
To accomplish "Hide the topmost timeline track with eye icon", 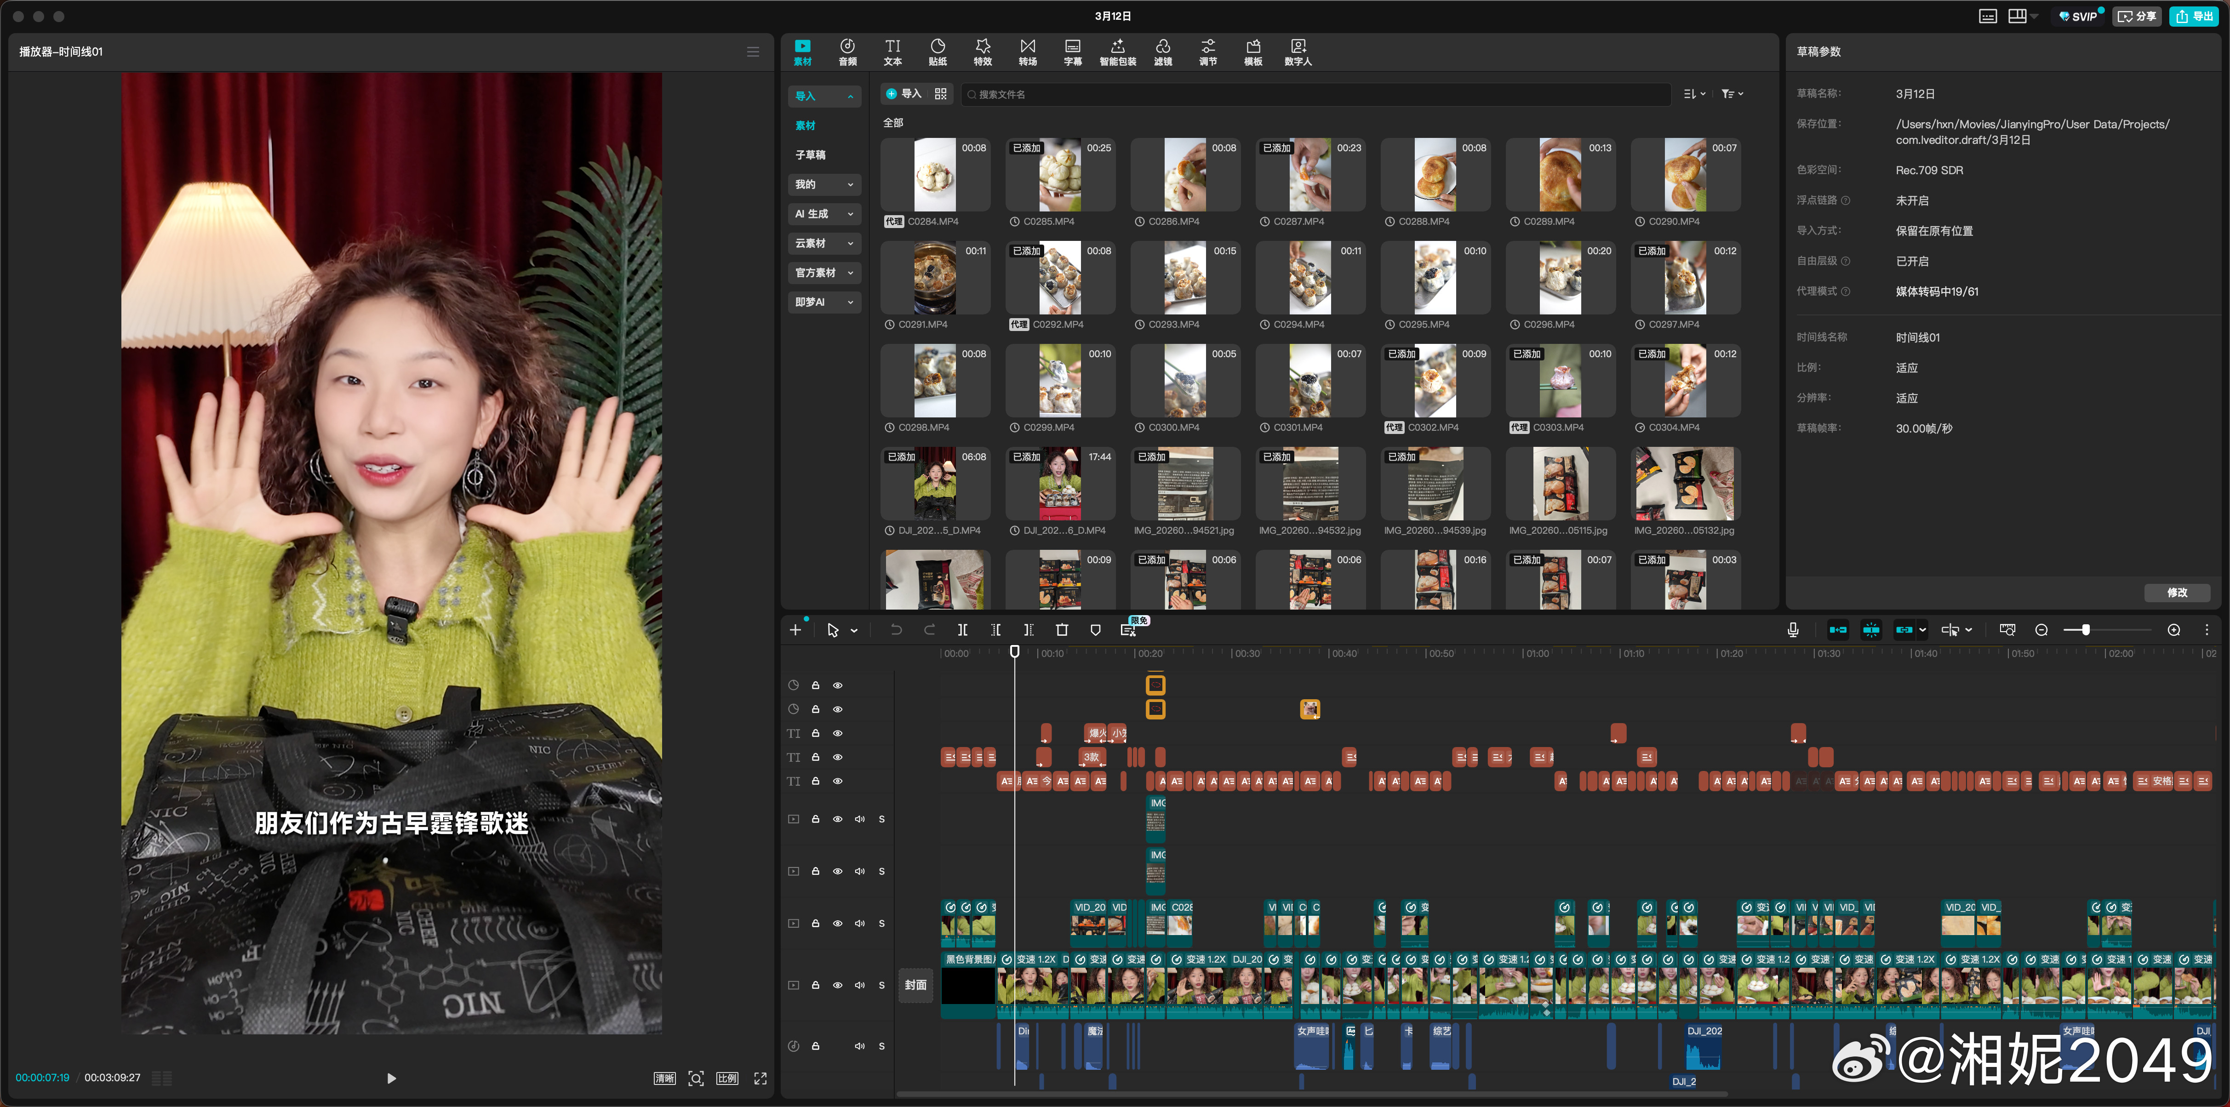I will point(837,685).
